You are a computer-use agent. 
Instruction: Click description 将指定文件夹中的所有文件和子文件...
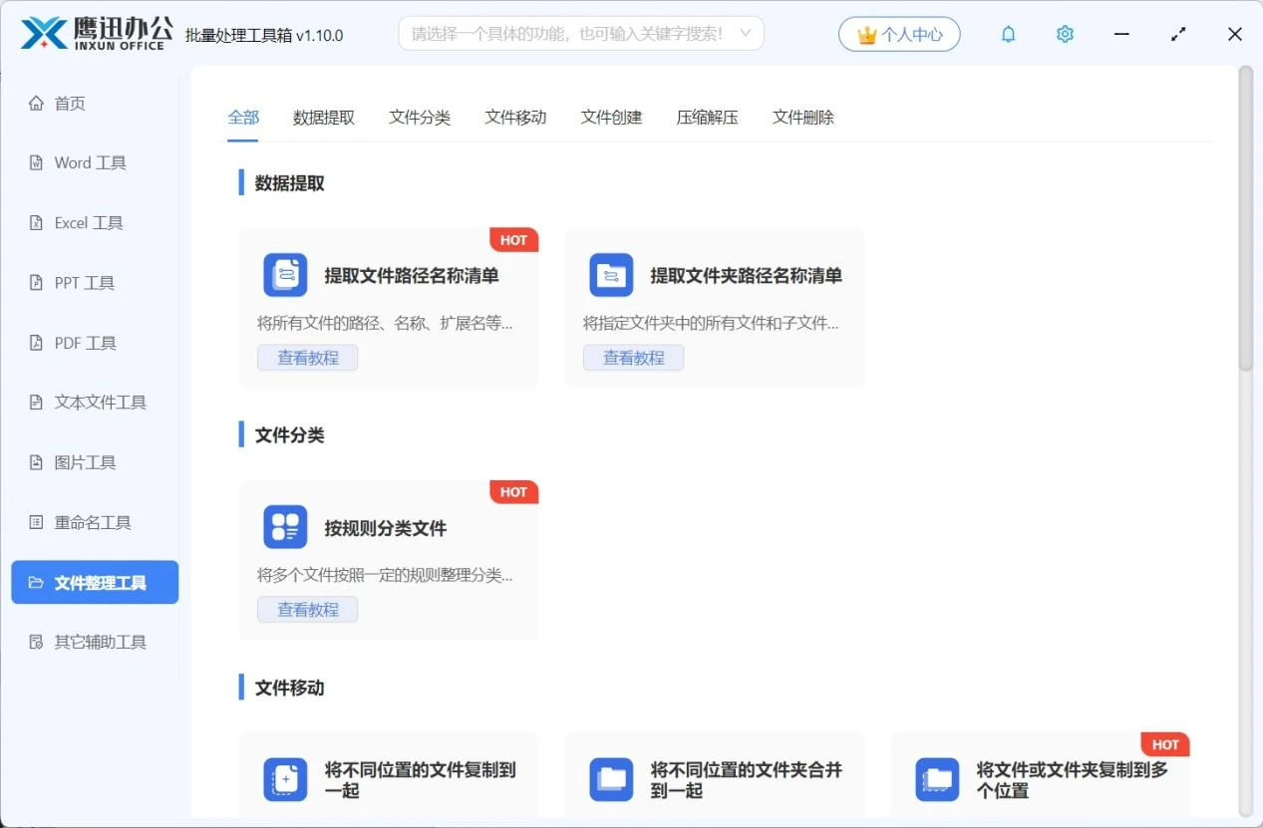tap(711, 323)
